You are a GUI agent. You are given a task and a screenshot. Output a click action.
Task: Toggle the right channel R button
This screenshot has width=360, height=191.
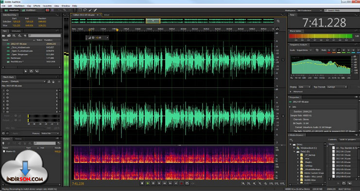pyautogui.click(x=283, y=116)
